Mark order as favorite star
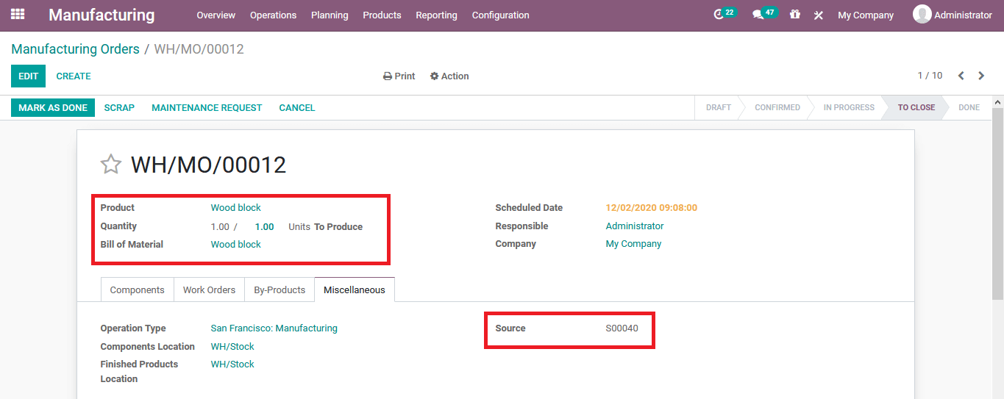Screen dimensions: 1004x399 click(111, 165)
